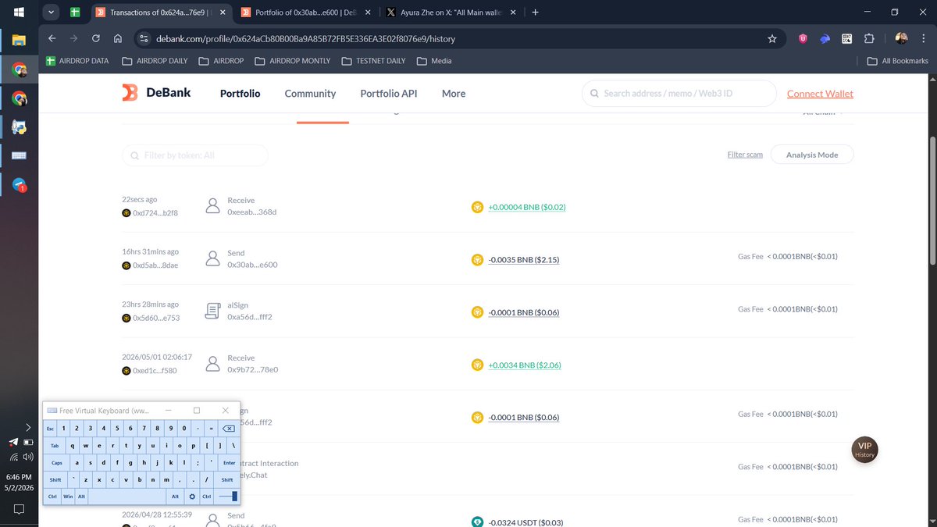
Task: Open a new browser tab
Action: (535, 12)
